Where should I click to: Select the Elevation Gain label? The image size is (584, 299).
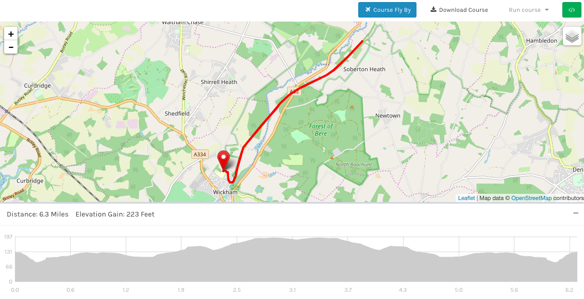coord(115,214)
